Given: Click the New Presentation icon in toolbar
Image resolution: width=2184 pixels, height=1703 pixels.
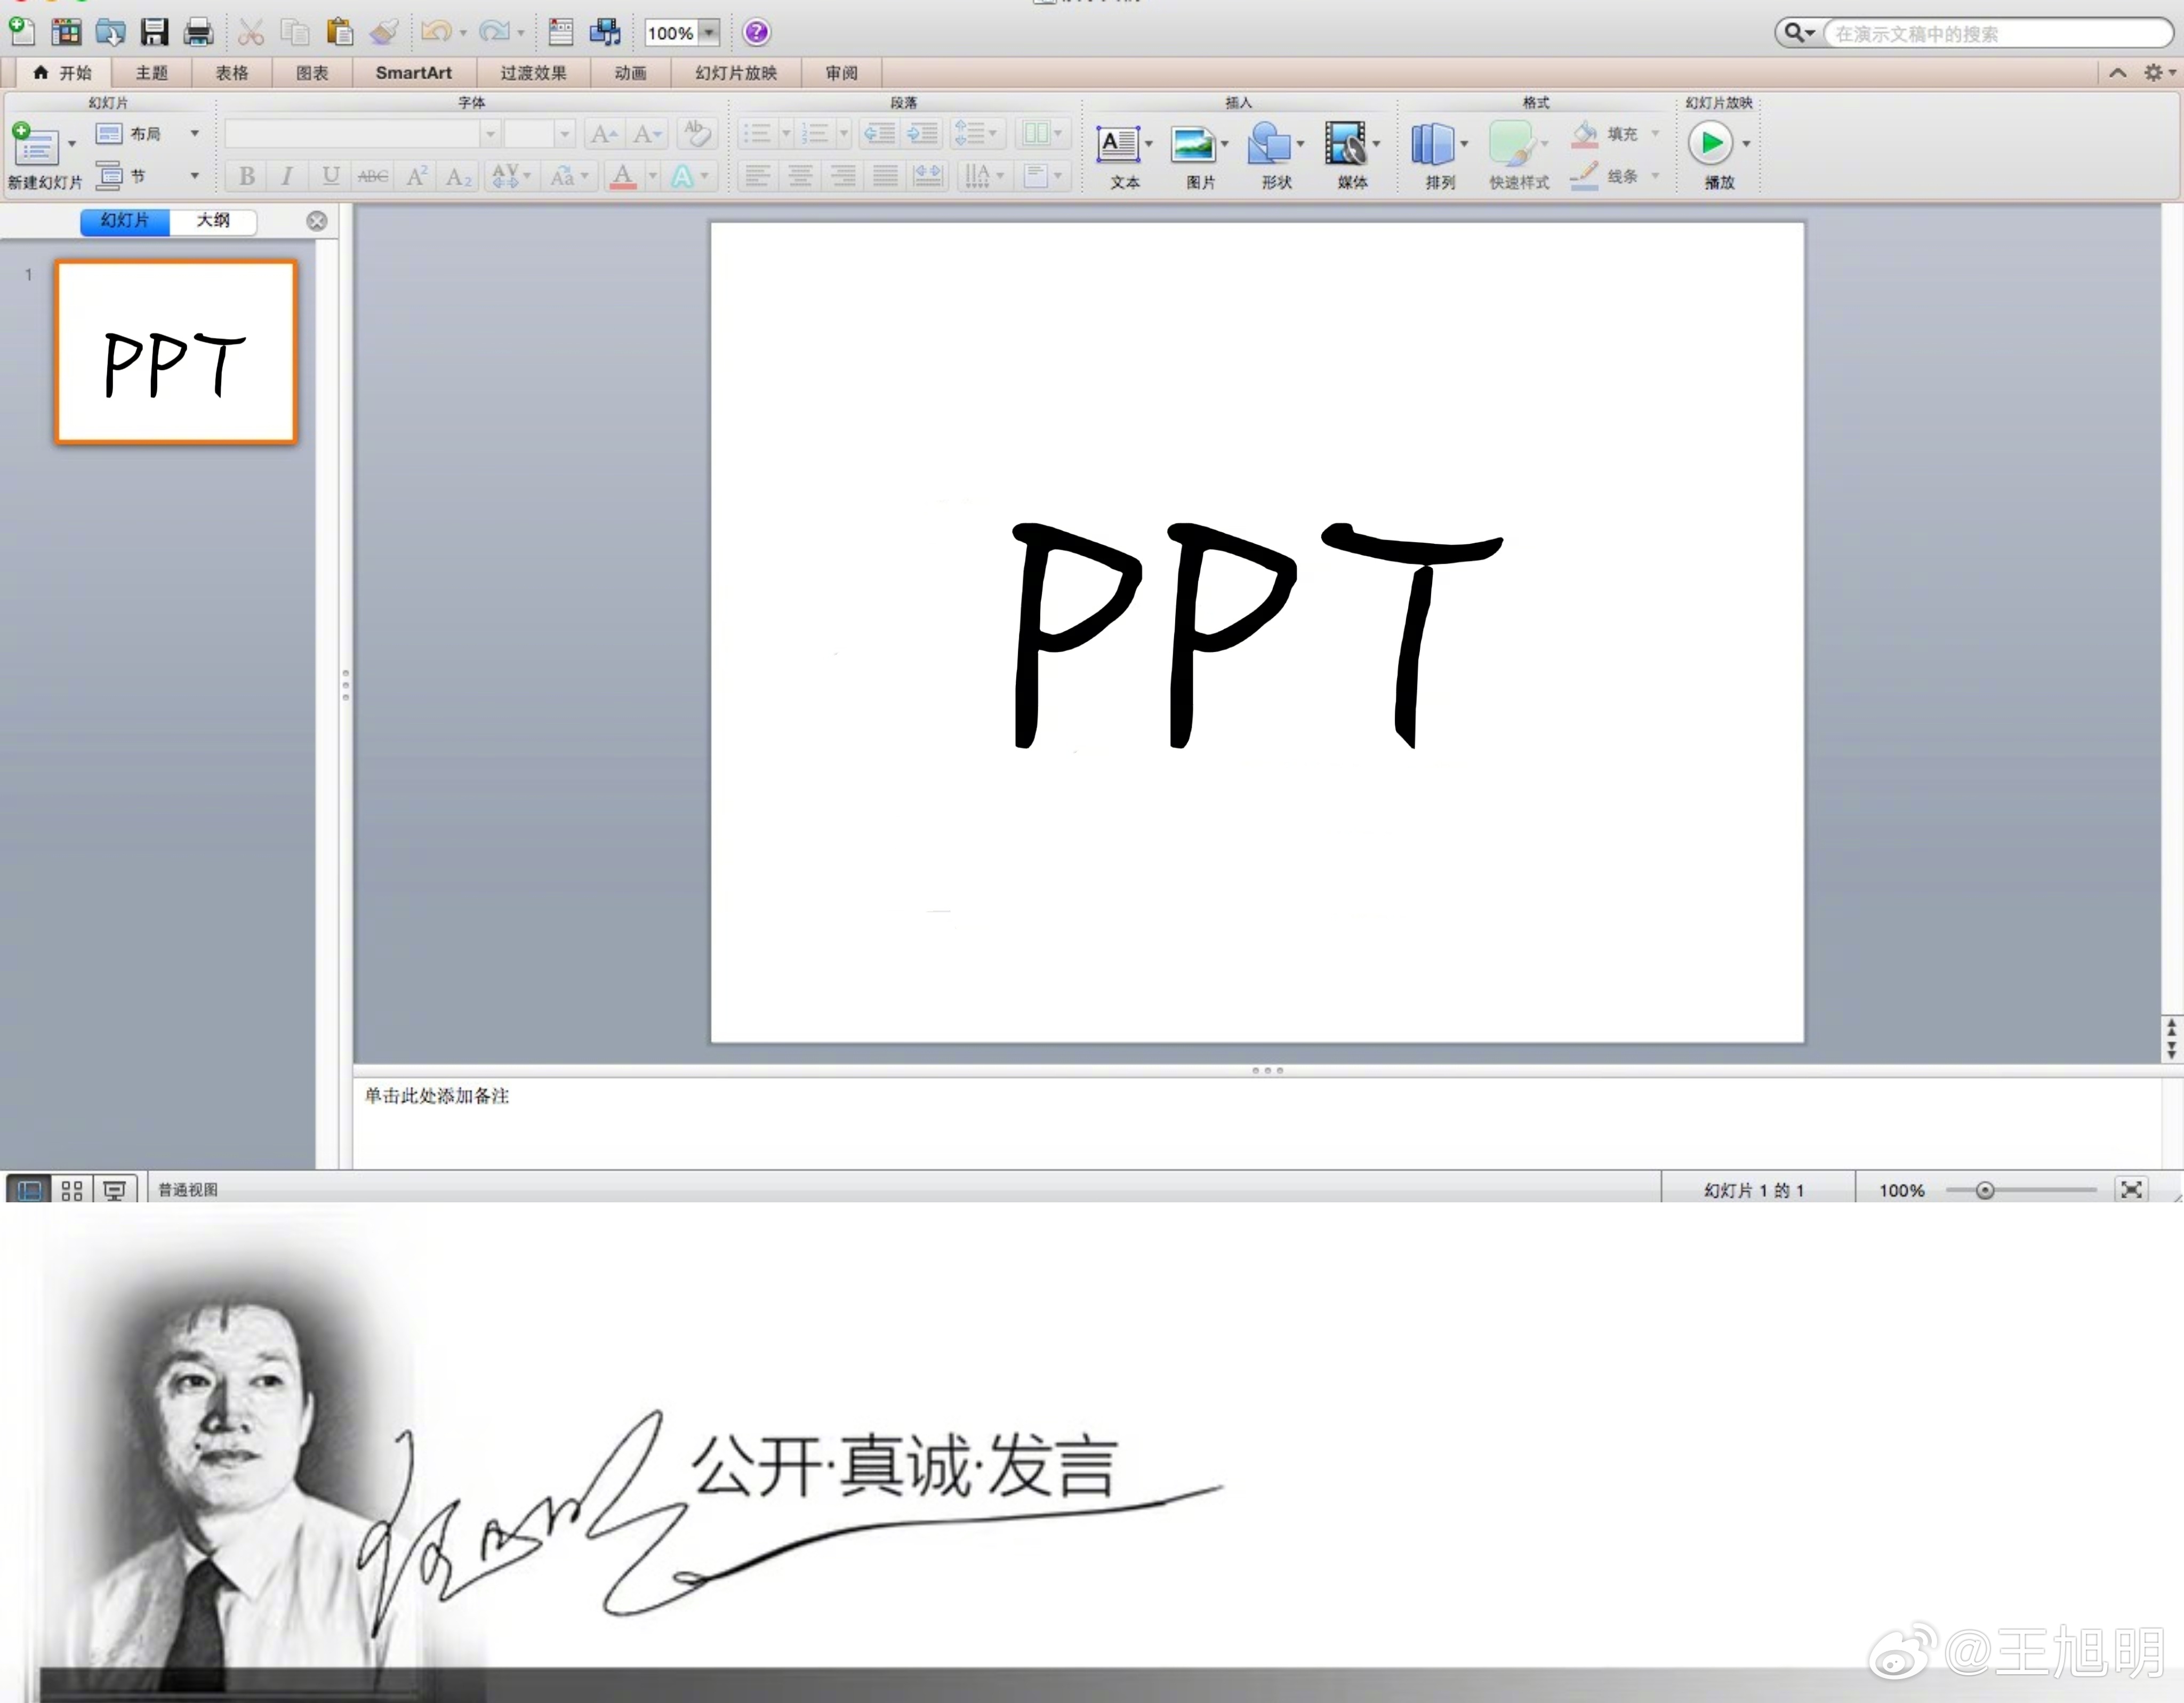Looking at the screenshot, I should 22,32.
